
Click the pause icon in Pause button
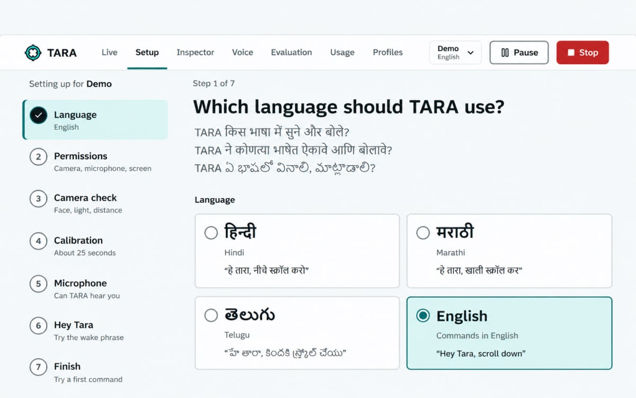(x=505, y=52)
